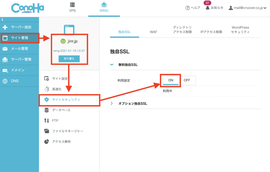Collapse the 無料独自SSL section

click(x=112, y=65)
